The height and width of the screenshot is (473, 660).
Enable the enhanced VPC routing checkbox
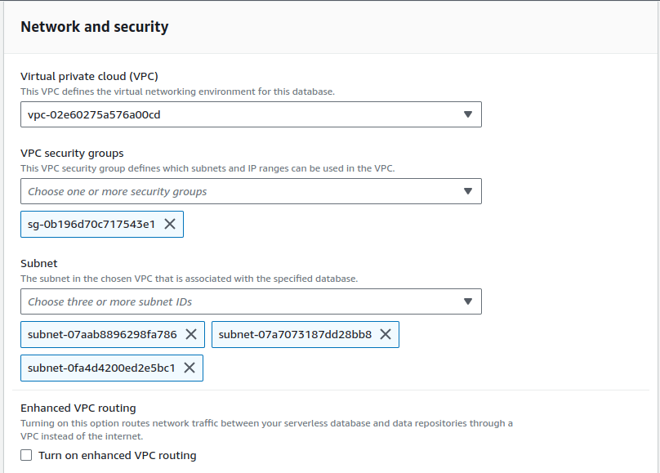tap(27, 455)
